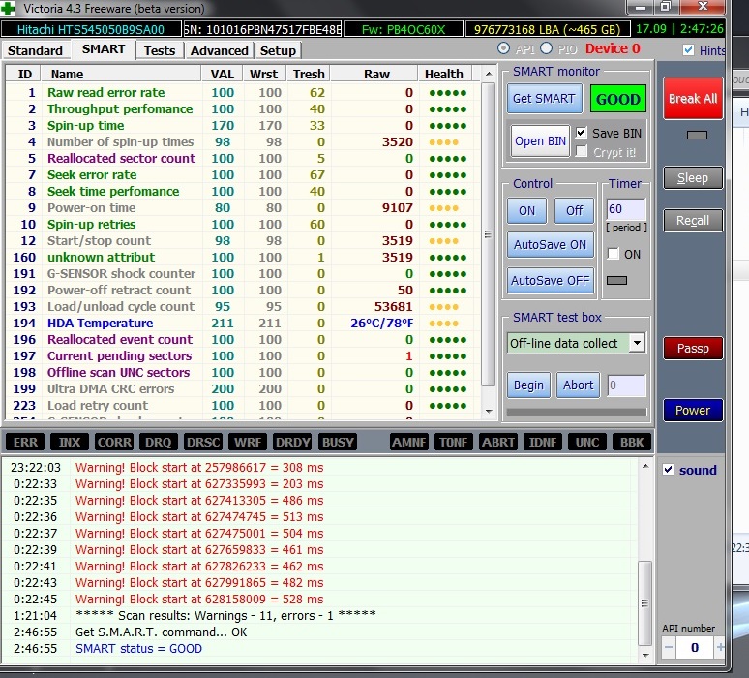Click the BBK error indicator

pos(632,442)
